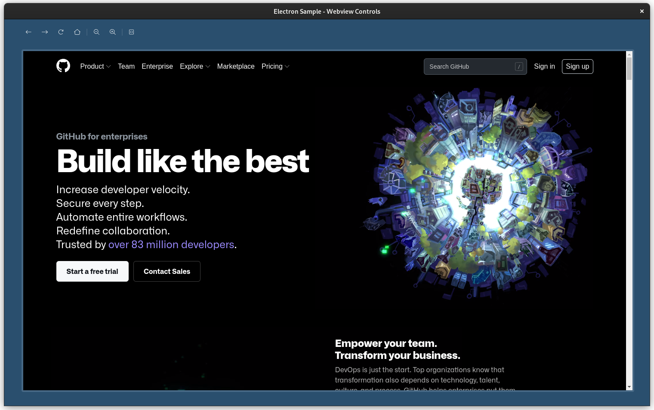The width and height of the screenshot is (654, 410).
Task: Click the Sign up button
Action: (577, 67)
